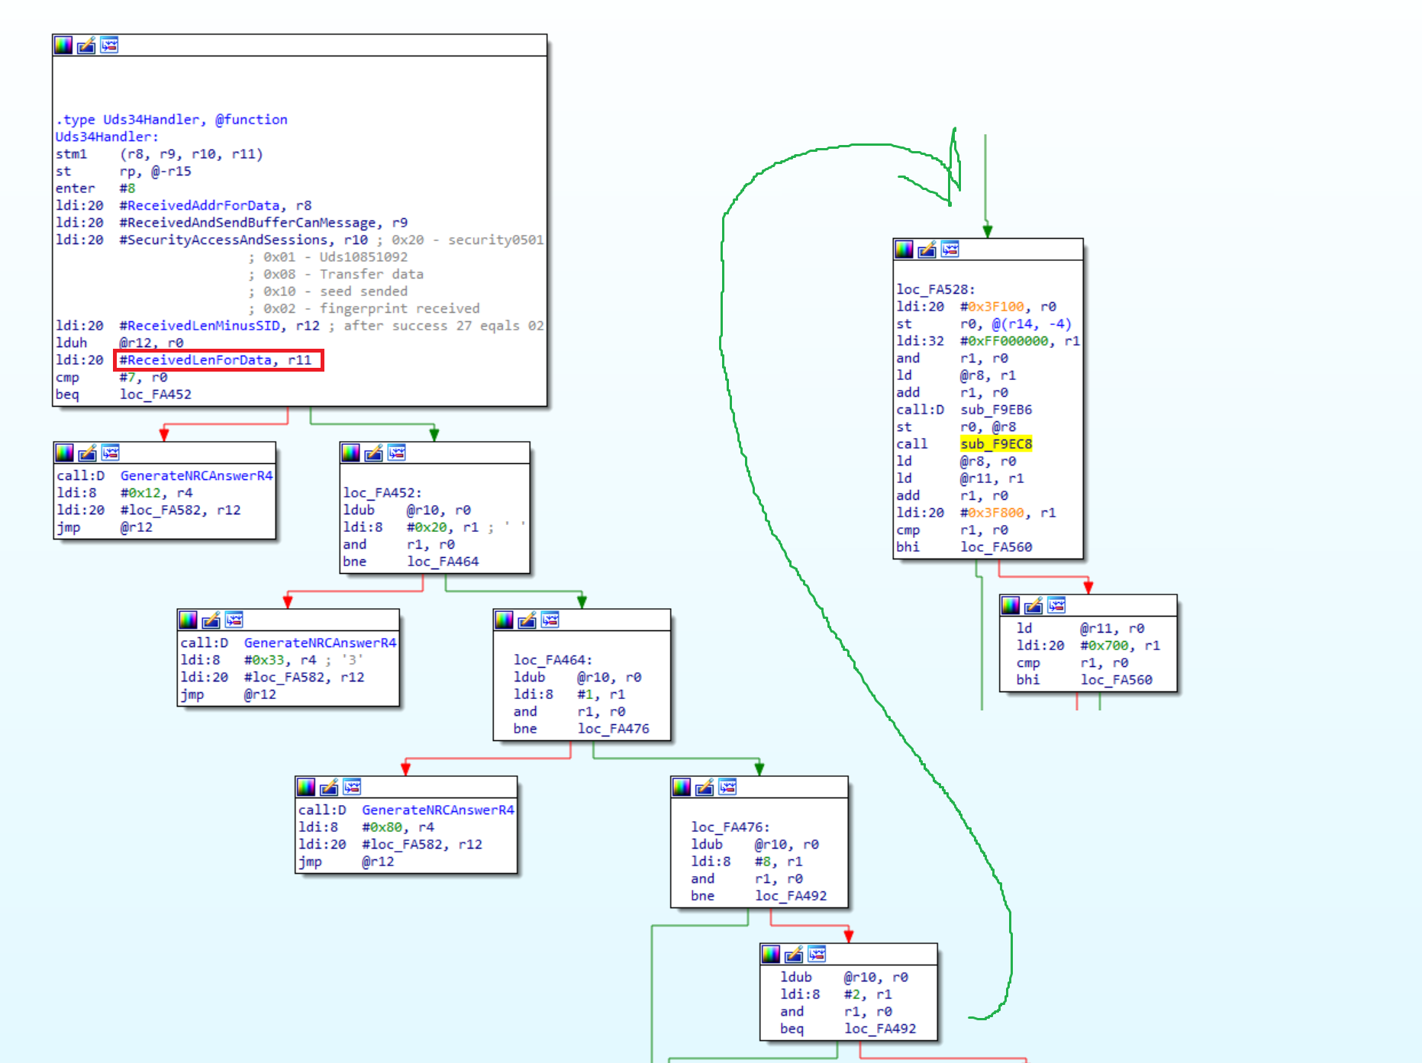Click loc_FA560 in the #0x700 block's bhi line
1422x1063 pixels.
click(1117, 680)
